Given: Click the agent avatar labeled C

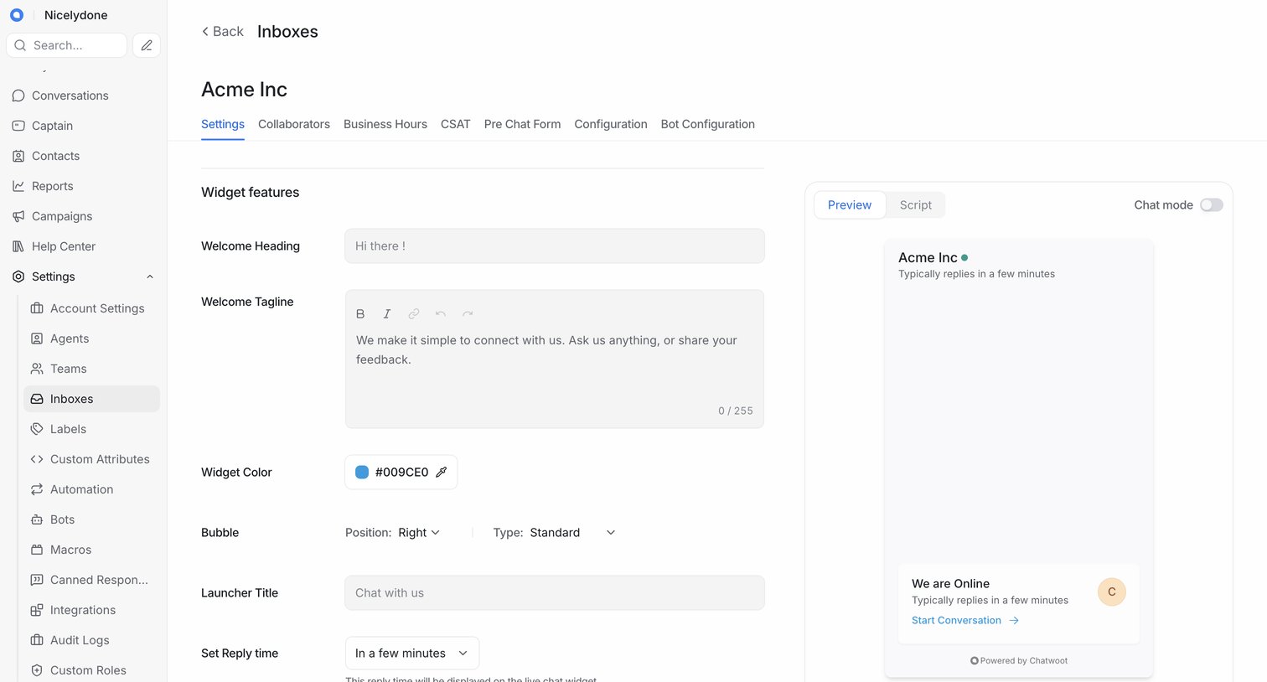Looking at the screenshot, I should point(1112,592).
